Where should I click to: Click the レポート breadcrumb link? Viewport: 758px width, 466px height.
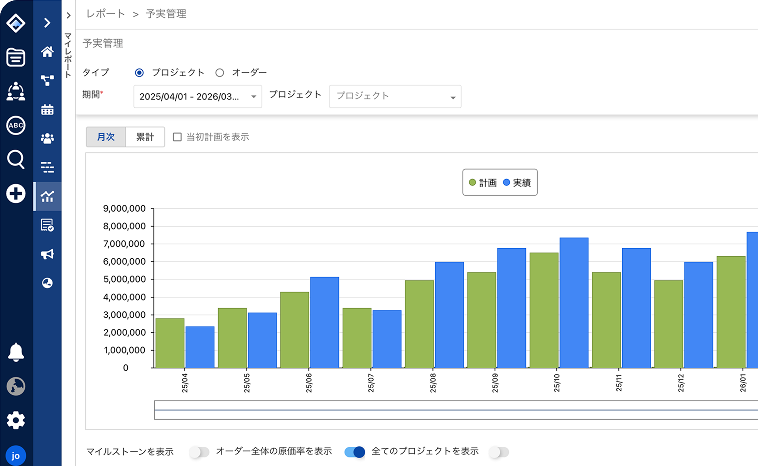[x=105, y=14]
